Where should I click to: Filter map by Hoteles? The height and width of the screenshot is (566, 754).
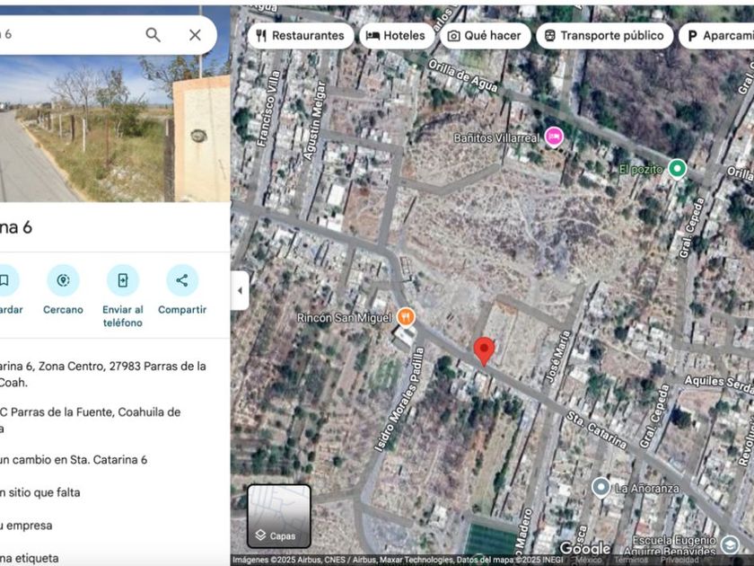click(x=396, y=36)
